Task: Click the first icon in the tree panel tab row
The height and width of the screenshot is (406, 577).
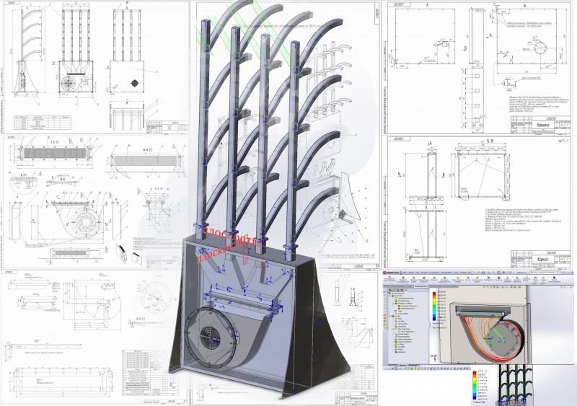Action: pos(389,290)
